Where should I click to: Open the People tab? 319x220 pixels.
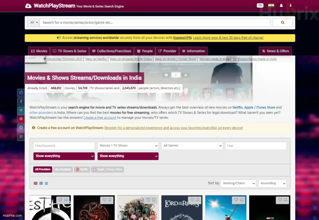145,51
